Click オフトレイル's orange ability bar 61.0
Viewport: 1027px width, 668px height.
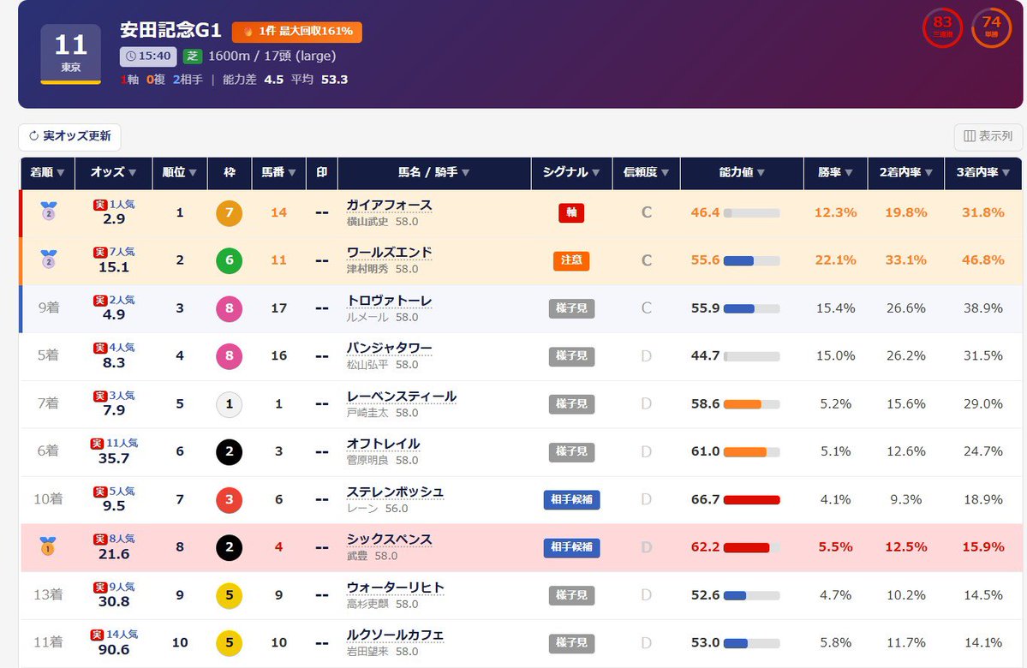pyautogui.click(x=751, y=452)
